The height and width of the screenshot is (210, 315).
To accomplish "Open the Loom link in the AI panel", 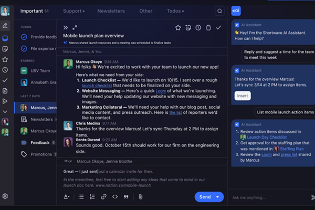I will 267,154.
